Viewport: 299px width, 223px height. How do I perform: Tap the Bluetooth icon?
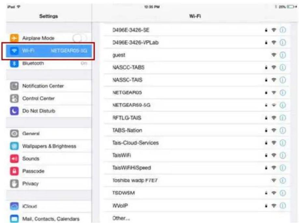14,63
